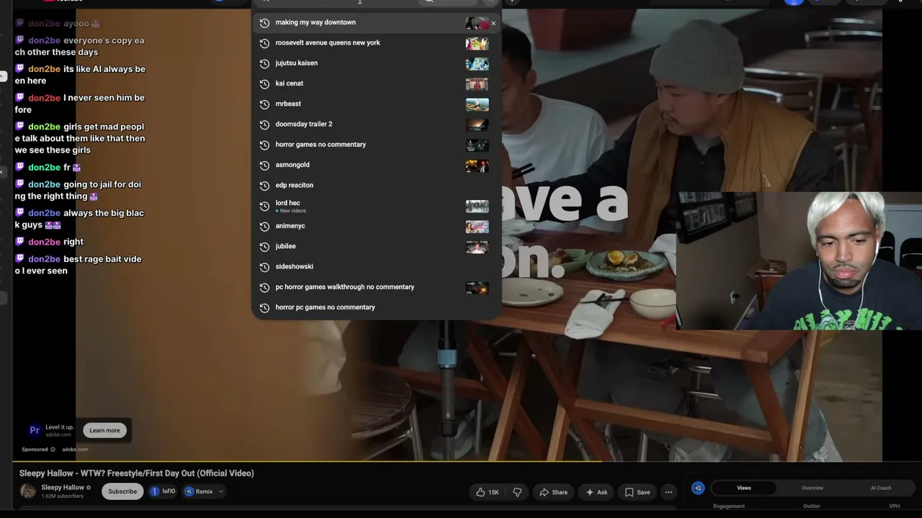The image size is (922, 518).
Task: Click history clock icon beside "jubilee"
Action: click(264, 246)
